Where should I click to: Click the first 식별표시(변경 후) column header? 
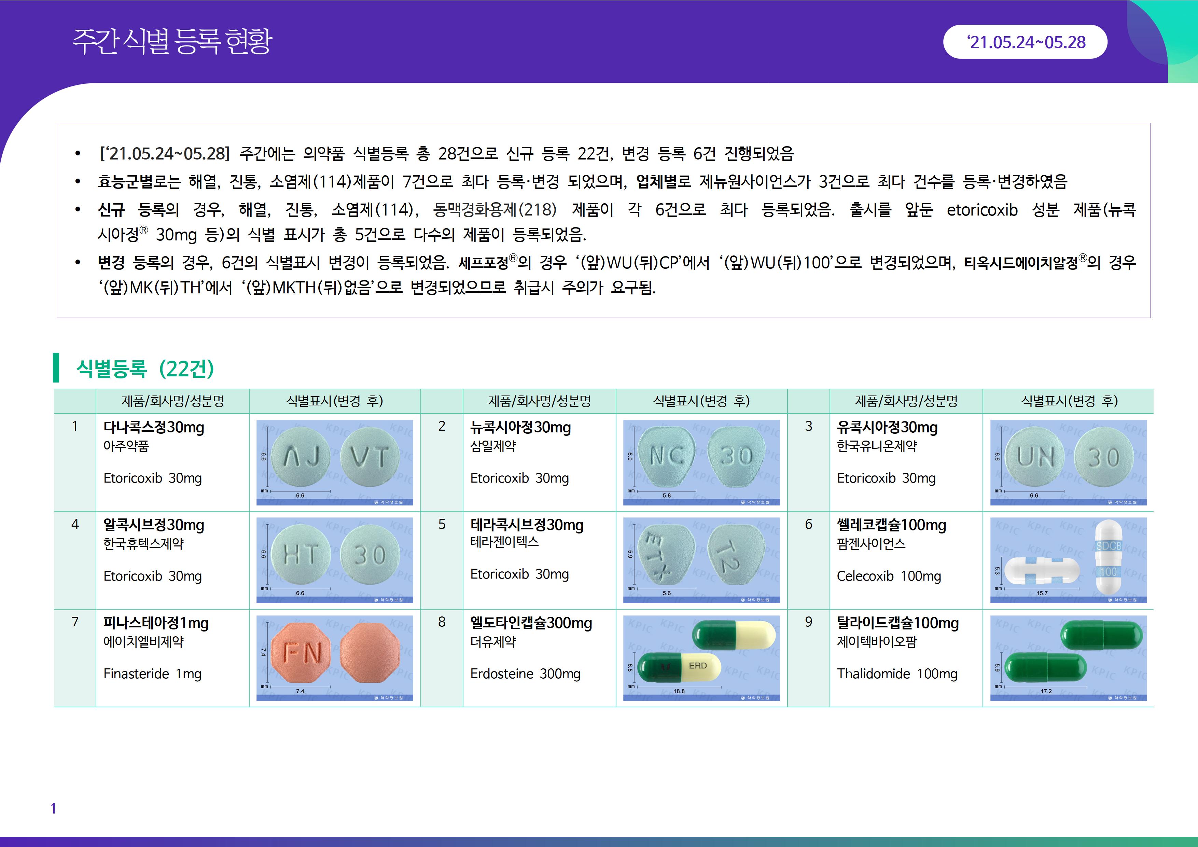coord(334,401)
